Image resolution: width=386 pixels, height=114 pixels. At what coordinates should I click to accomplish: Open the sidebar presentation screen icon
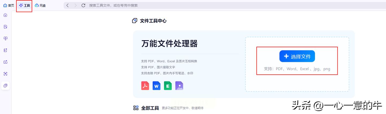pyautogui.click(x=5, y=38)
